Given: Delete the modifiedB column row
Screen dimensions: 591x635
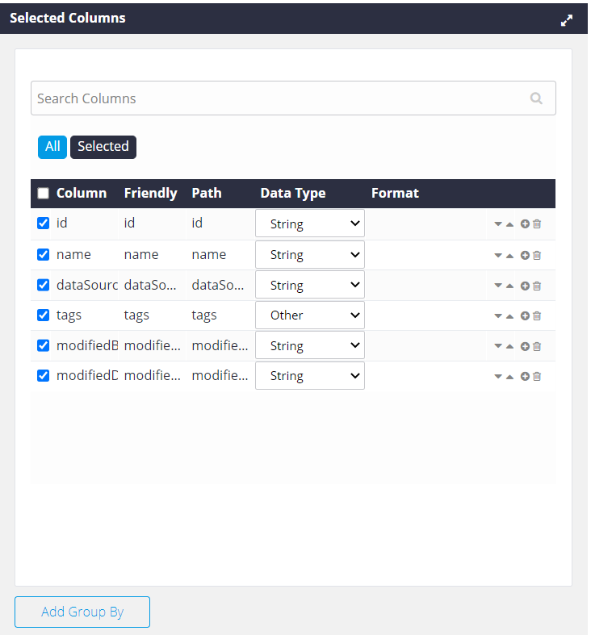Looking at the screenshot, I should [537, 346].
